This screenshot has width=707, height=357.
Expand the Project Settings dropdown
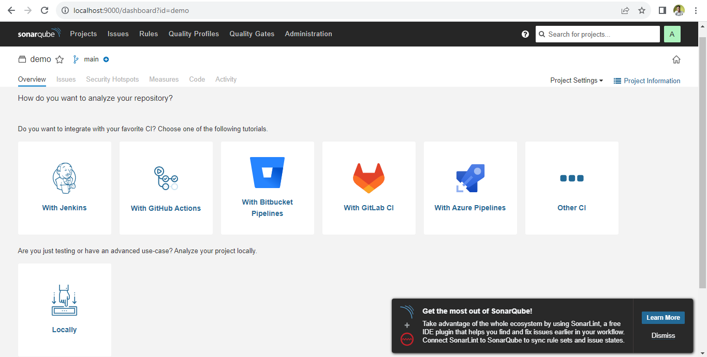click(577, 81)
